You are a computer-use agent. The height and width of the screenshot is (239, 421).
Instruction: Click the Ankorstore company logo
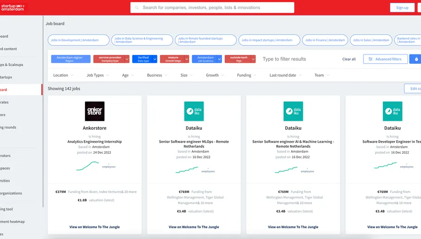pyautogui.click(x=95, y=111)
